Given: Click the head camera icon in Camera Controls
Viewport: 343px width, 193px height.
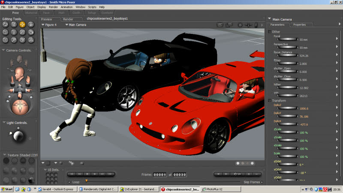Looking at the screenshot, I should [x=19, y=72].
